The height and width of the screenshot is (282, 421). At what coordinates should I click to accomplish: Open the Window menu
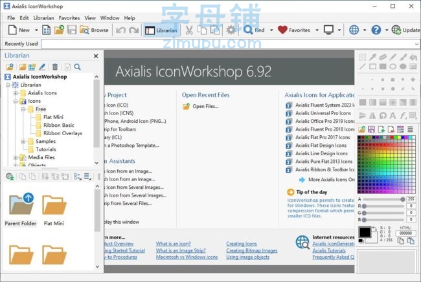point(109,18)
